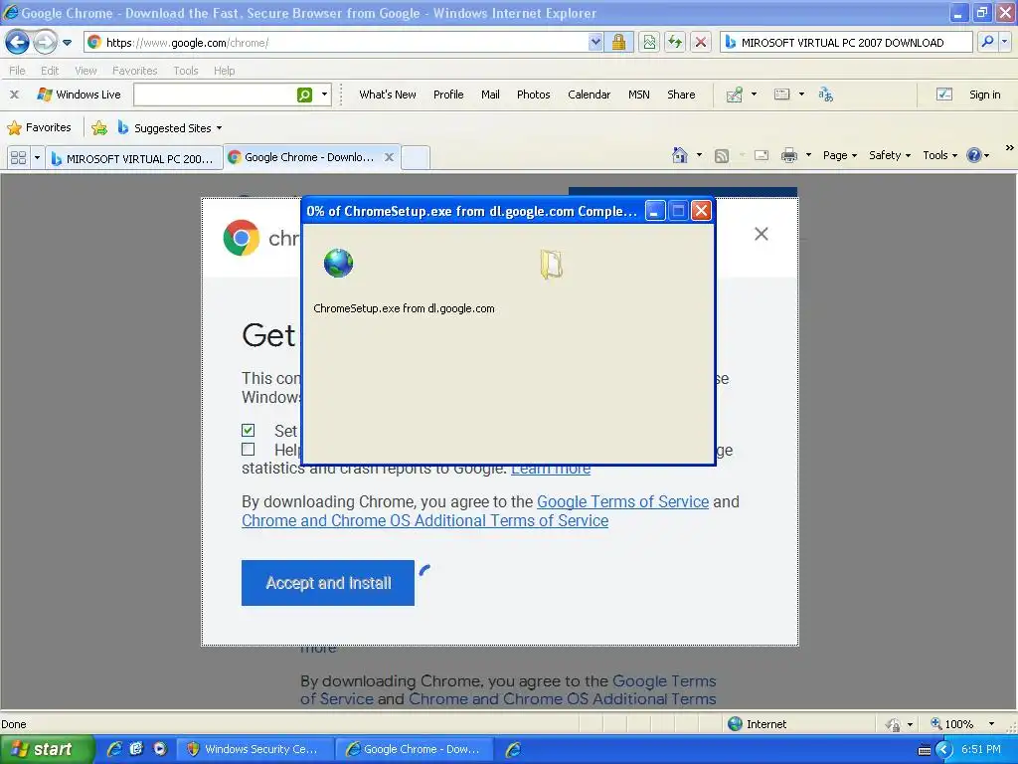
Task: Open What's New in Windows Live toolbar
Action: point(388,95)
